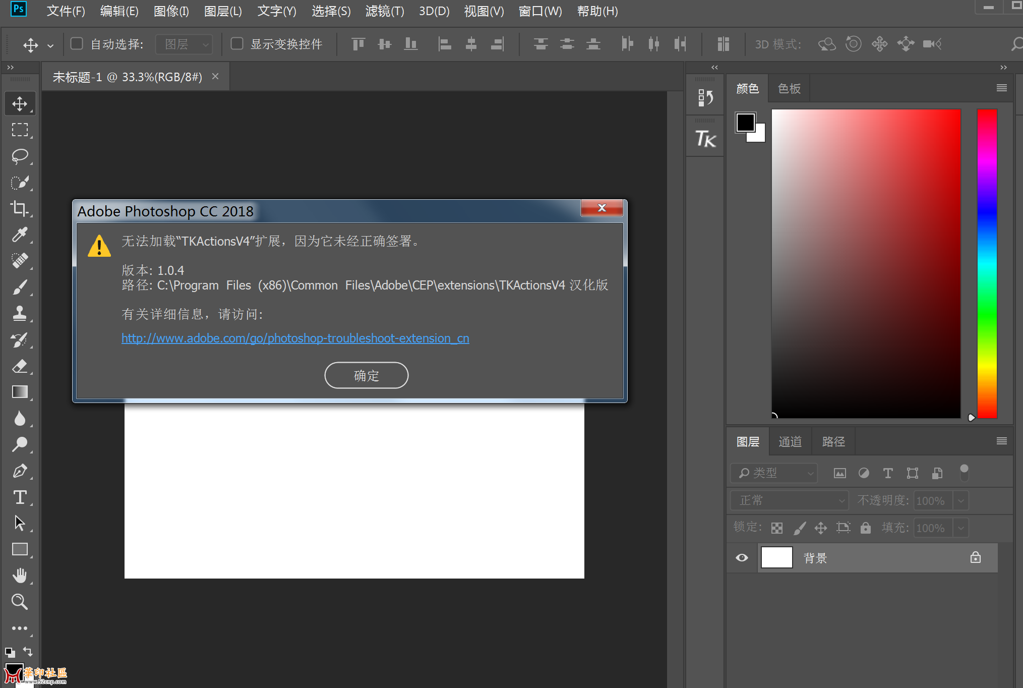Open the color panel flyout menu

[1002, 88]
